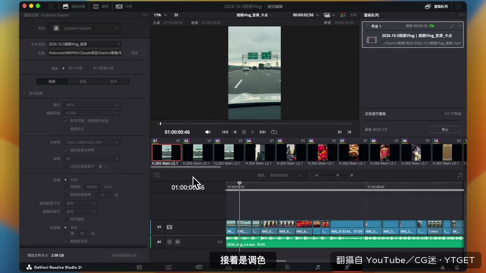Mute the viewer volume speaker icon
This screenshot has width=486, height=273.
[208, 132]
